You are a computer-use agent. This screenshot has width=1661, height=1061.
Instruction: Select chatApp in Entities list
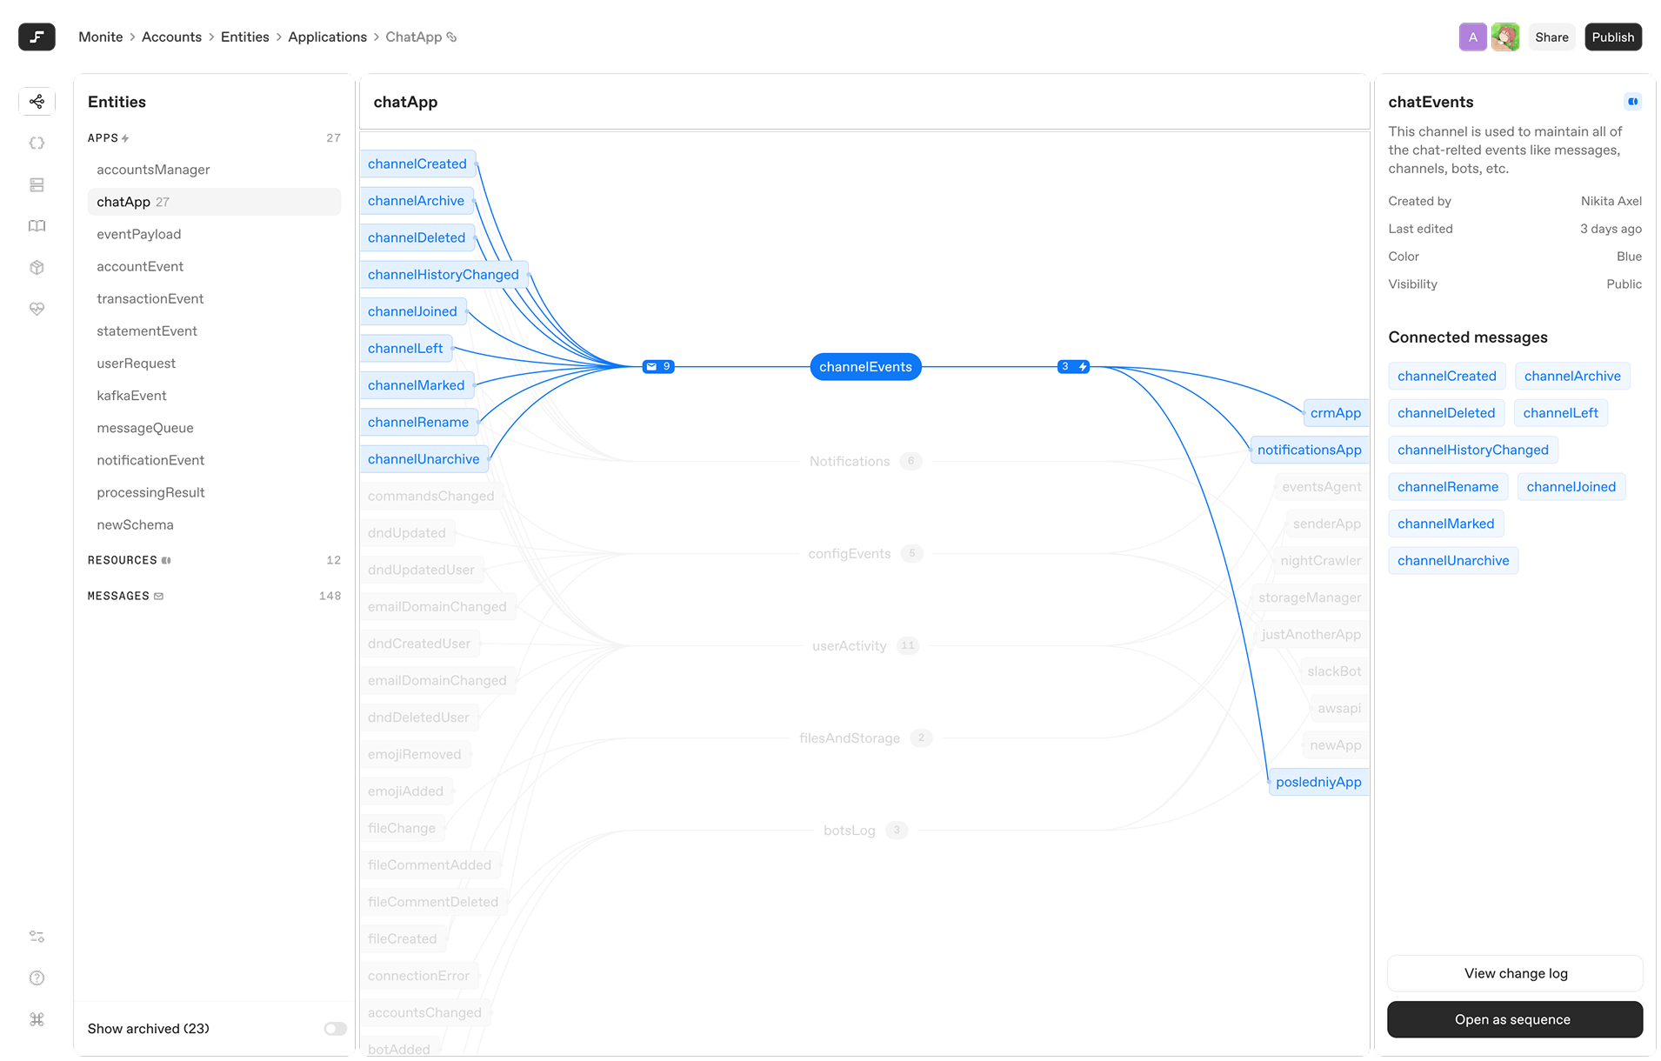coord(214,202)
